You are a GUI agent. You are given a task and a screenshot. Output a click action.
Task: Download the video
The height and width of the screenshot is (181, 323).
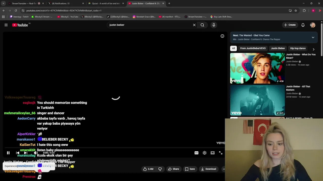pyautogui.click(x=208, y=169)
